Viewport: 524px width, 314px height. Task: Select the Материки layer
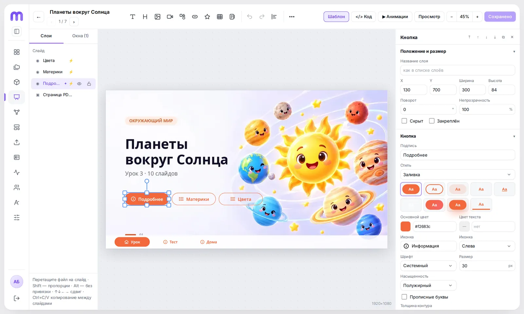coord(63,72)
